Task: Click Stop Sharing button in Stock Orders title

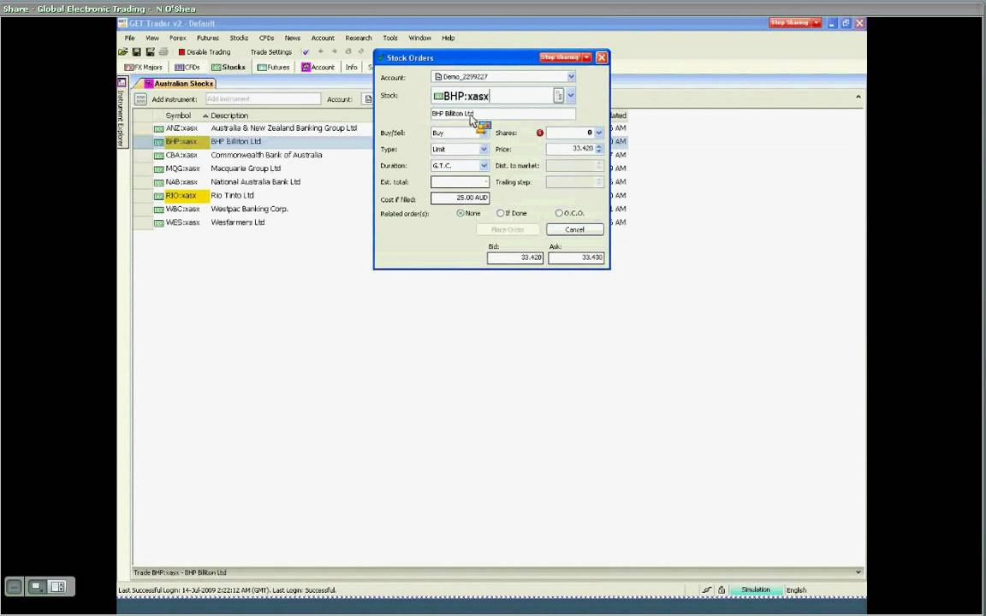Action: (x=561, y=57)
